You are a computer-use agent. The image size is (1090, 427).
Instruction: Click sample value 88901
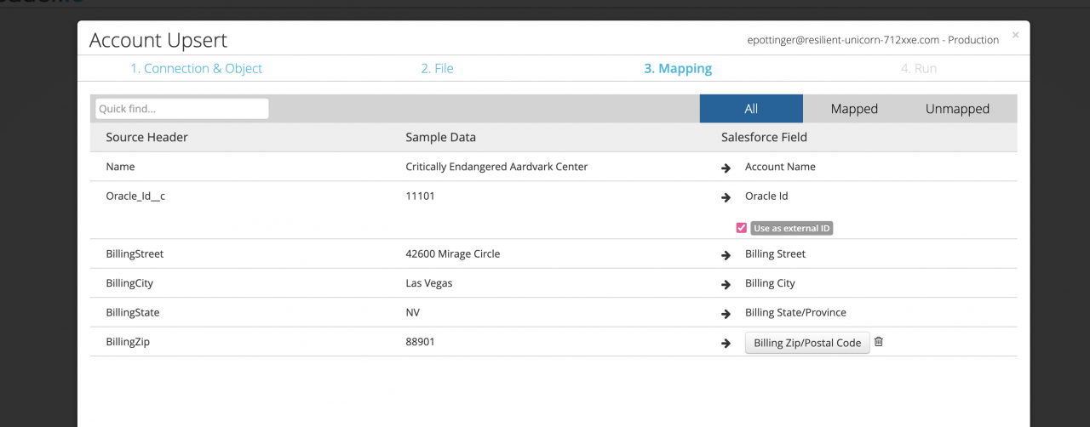tap(421, 342)
